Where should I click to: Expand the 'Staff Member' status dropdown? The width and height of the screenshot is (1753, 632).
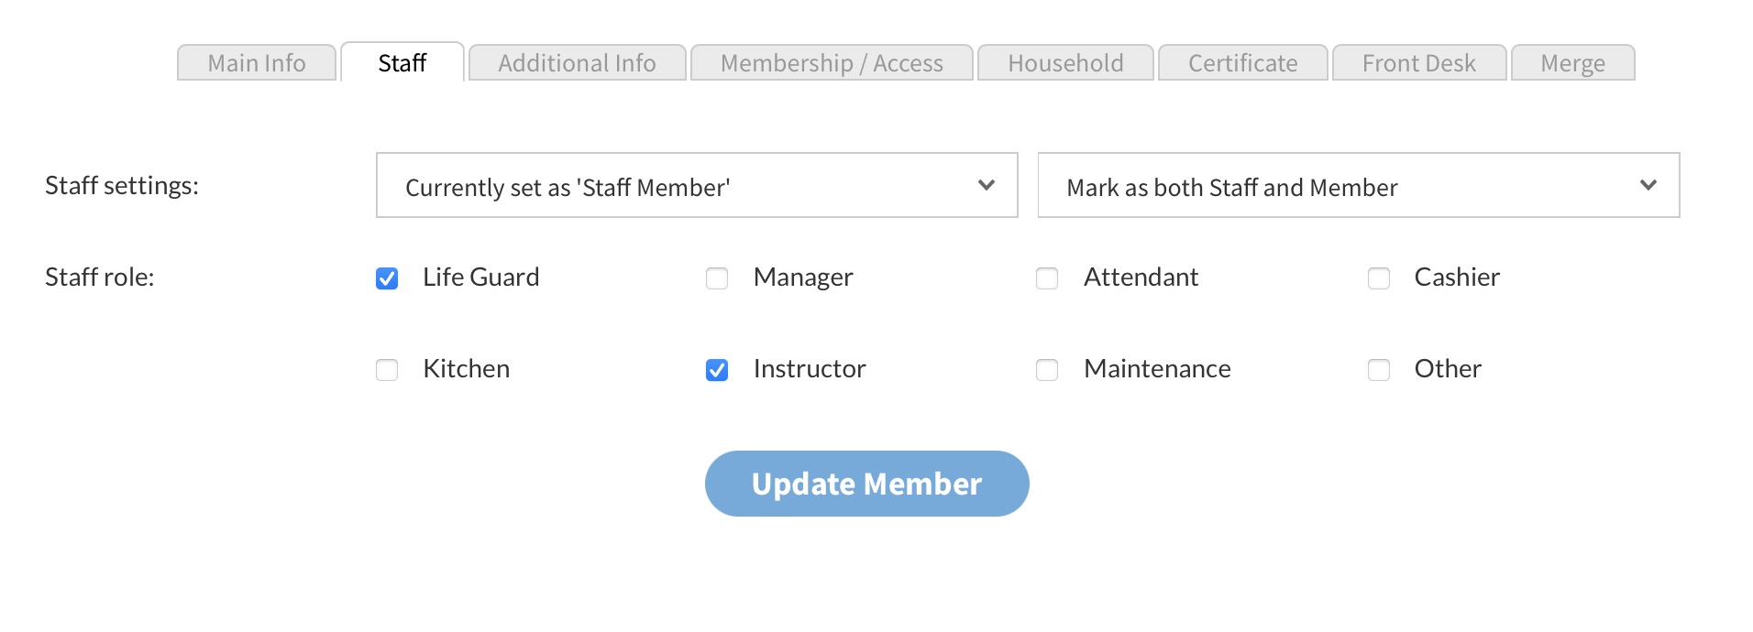point(697,186)
